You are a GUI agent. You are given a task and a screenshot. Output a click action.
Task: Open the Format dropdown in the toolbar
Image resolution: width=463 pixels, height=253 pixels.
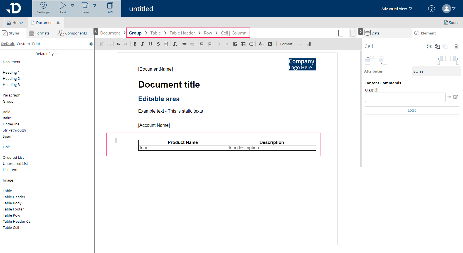(x=290, y=44)
